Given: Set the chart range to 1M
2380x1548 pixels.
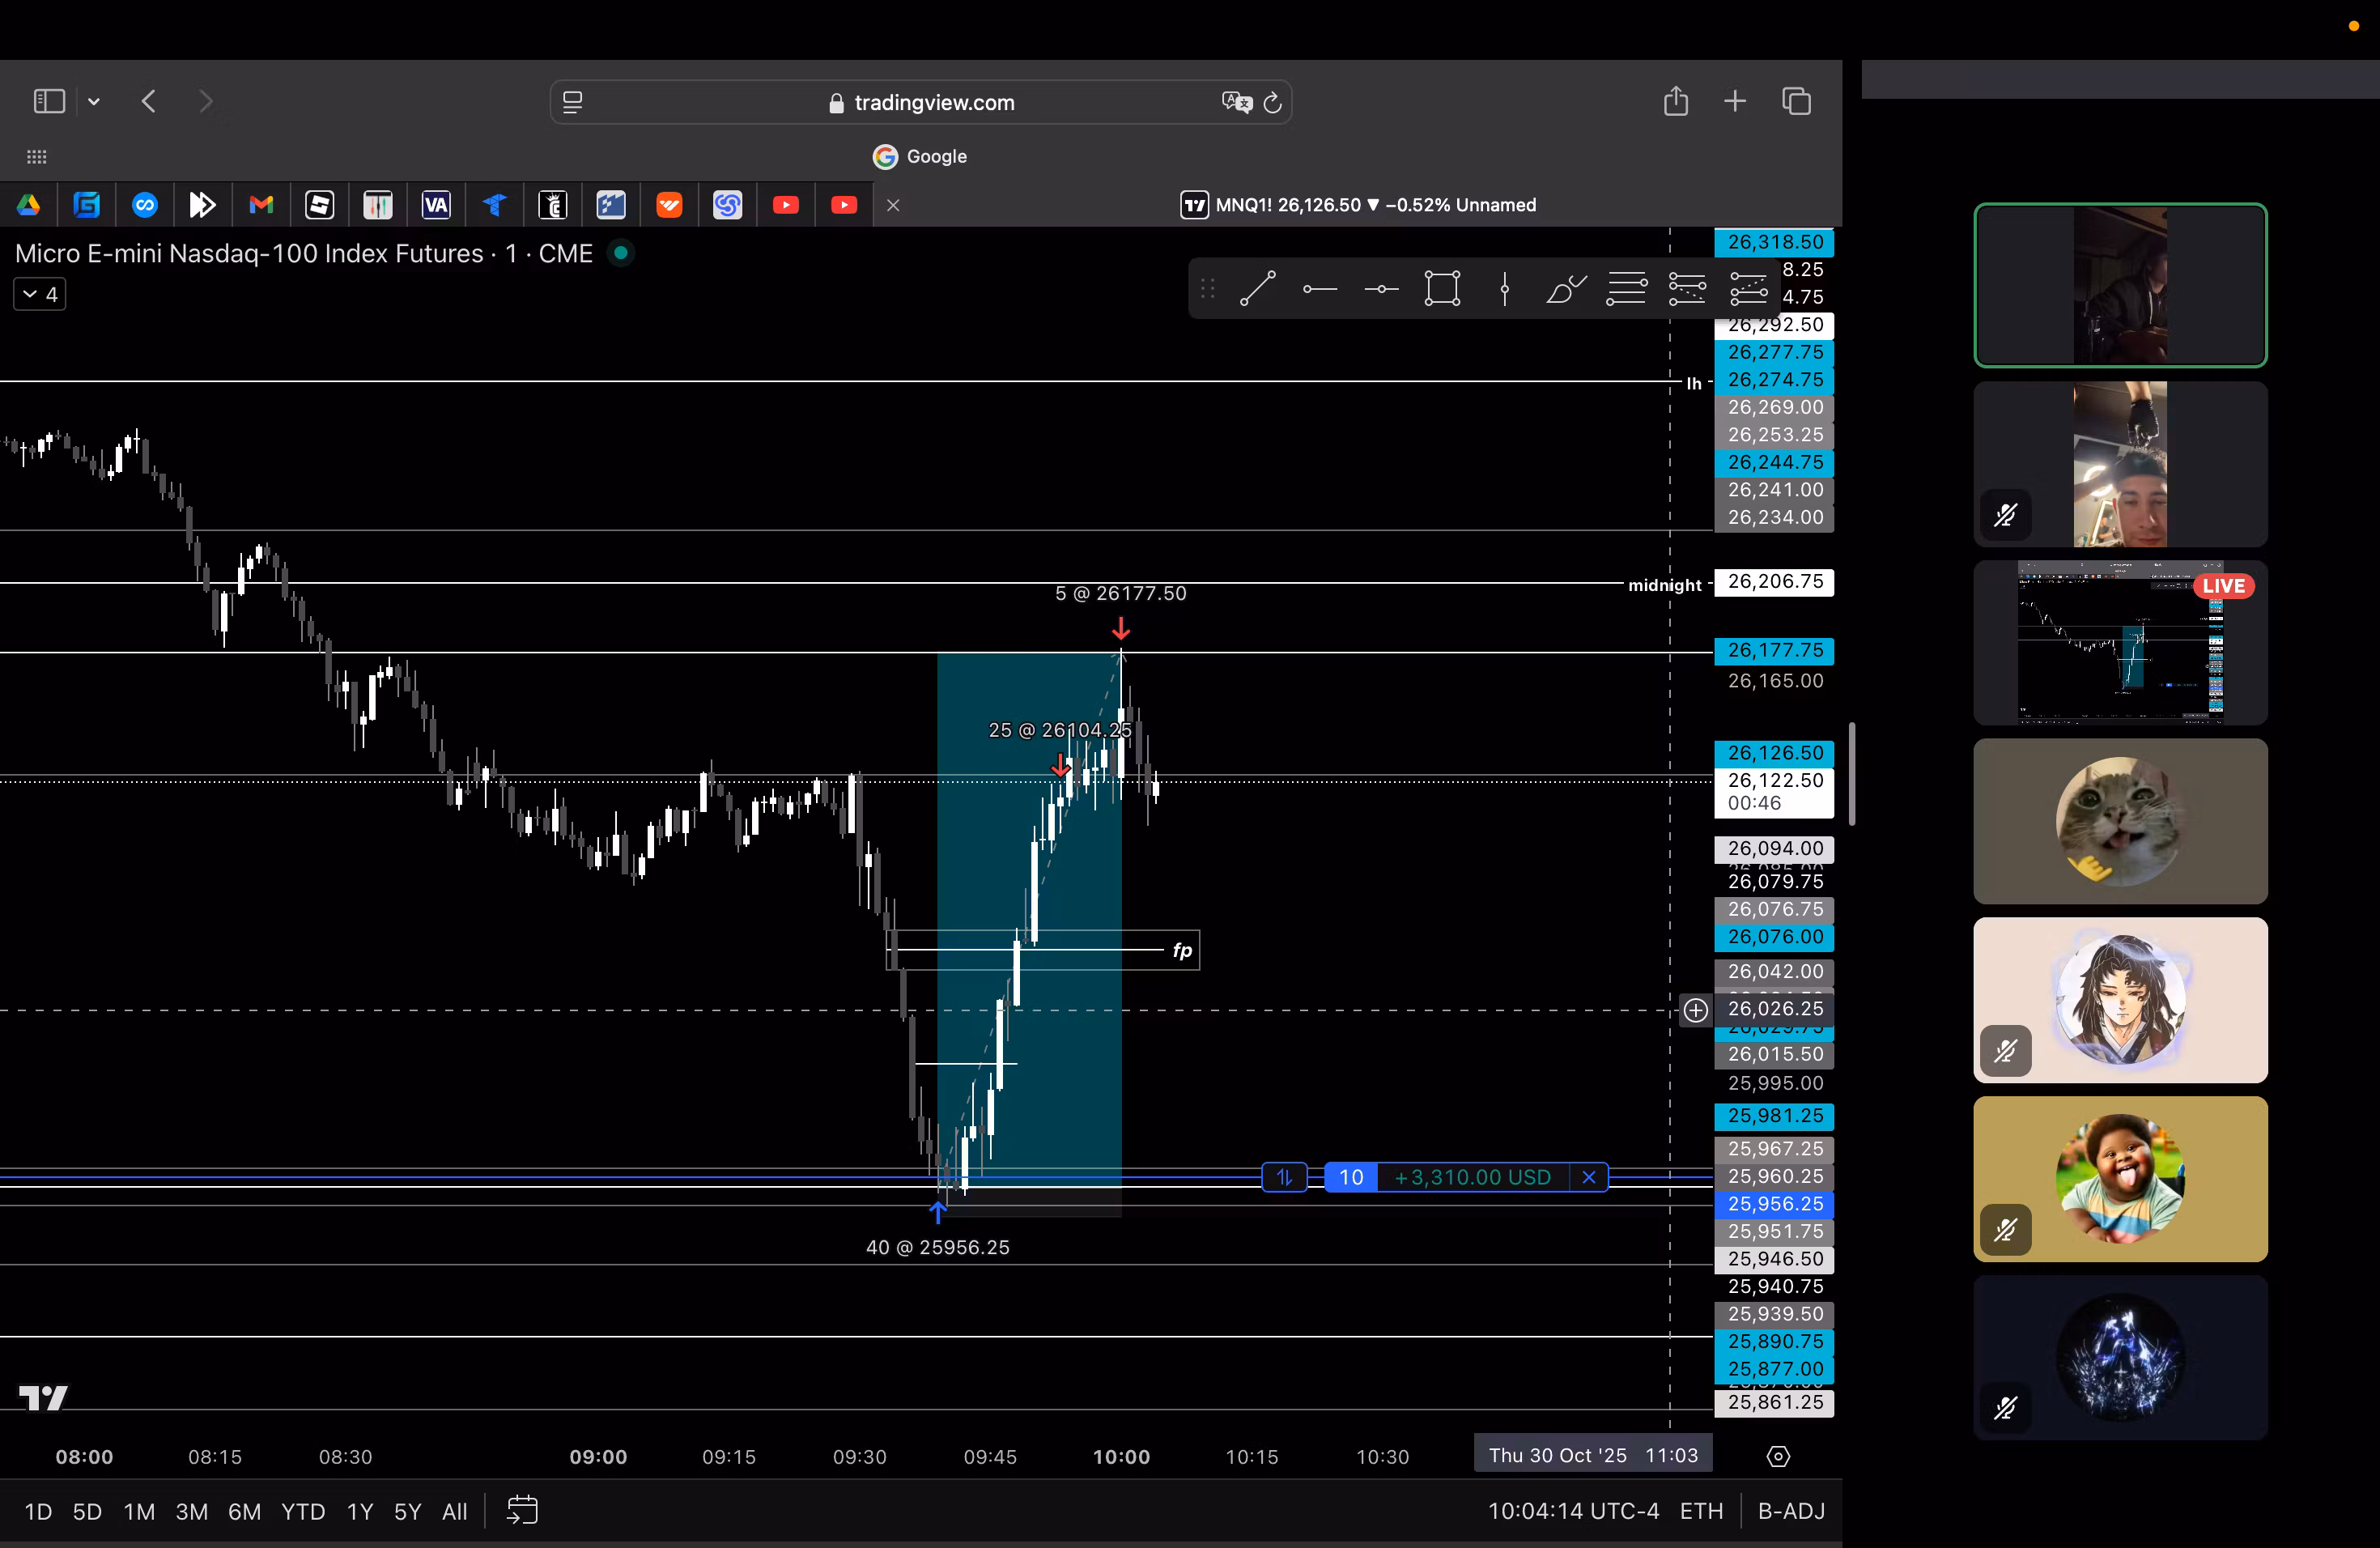Looking at the screenshot, I should point(139,1511).
